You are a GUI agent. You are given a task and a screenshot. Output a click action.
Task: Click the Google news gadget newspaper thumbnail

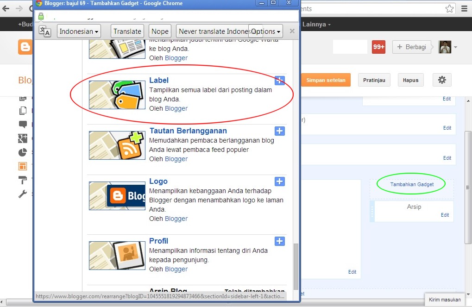coord(117,50)
